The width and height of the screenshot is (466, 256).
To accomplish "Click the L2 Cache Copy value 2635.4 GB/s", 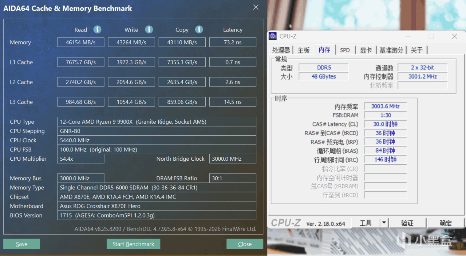I will [182, 82].
